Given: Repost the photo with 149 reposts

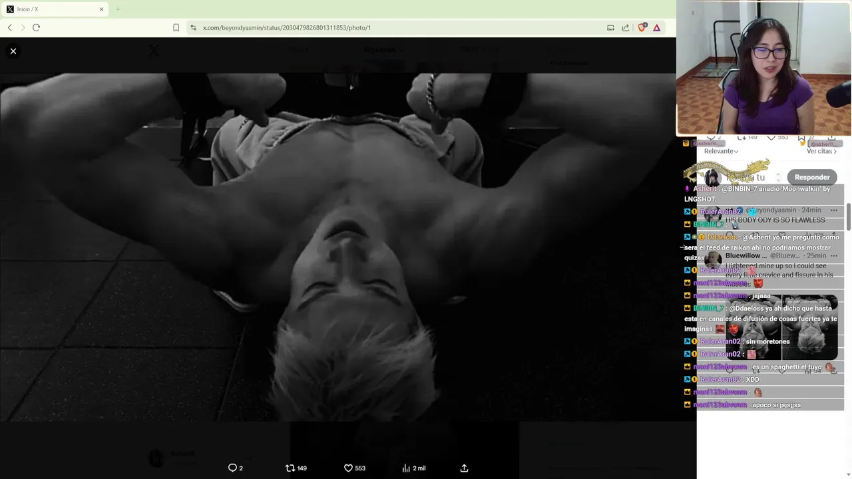Looking at the screenshot, I should click(x=296, y=468).
